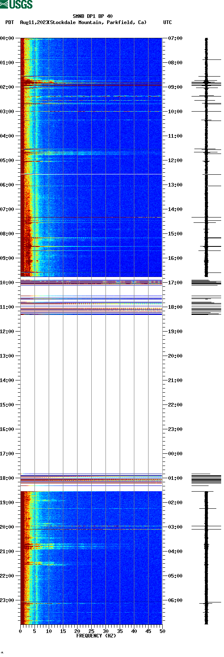Viewport: 224px width, 657px height.
Task: Click the '22:00' label on the UTC axis
Action: click(x=175, y=405)
